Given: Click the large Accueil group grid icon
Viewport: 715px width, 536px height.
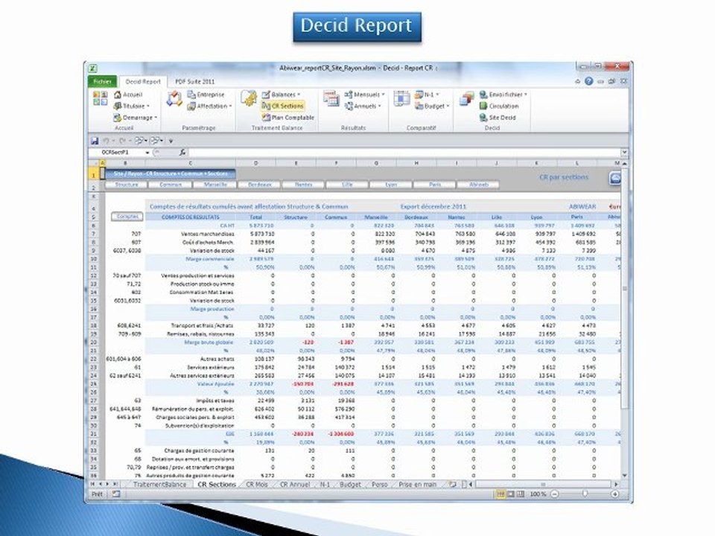Looking at the screenshot, I should (x=100, y=98).
